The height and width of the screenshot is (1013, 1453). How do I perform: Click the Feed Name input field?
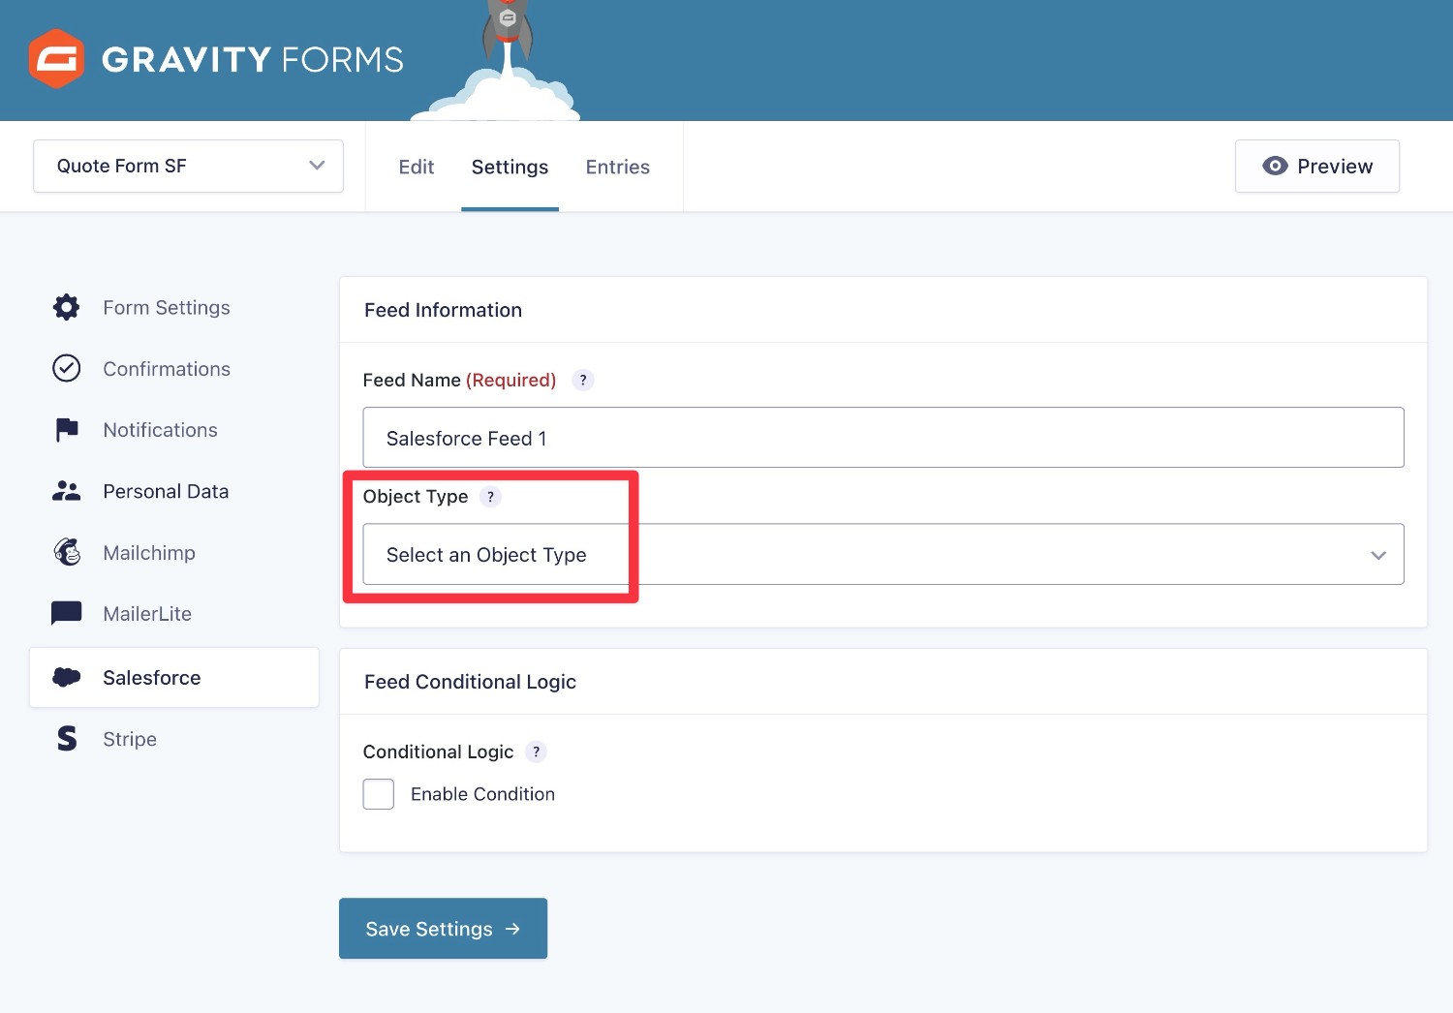[883, 438]
